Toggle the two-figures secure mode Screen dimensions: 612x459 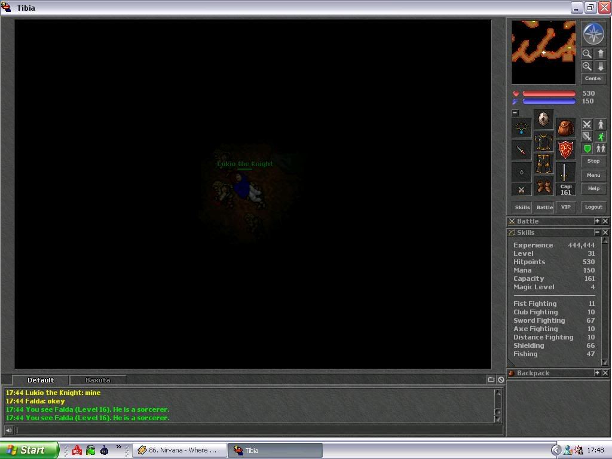click(x=600, y=148)
